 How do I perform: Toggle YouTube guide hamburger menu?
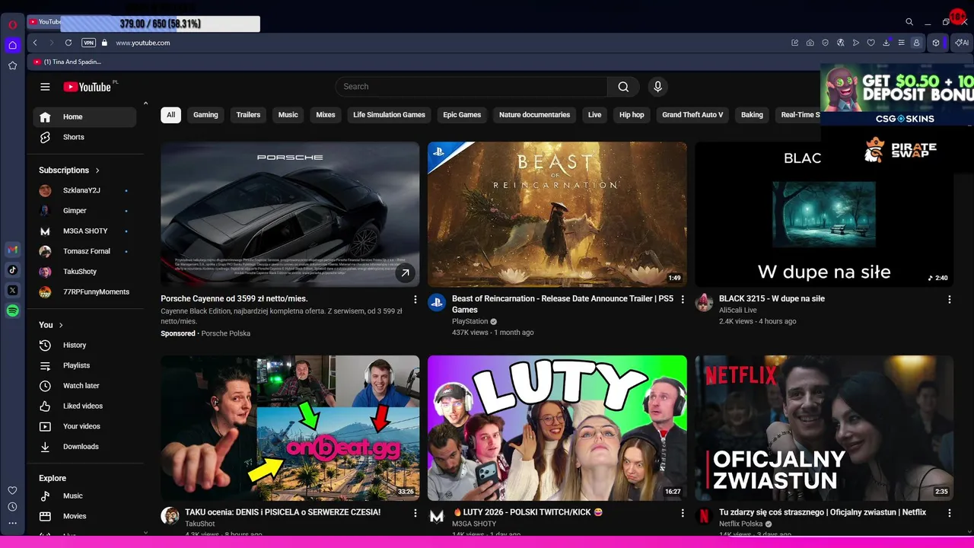pyautogui.click(x=45, y=87)
